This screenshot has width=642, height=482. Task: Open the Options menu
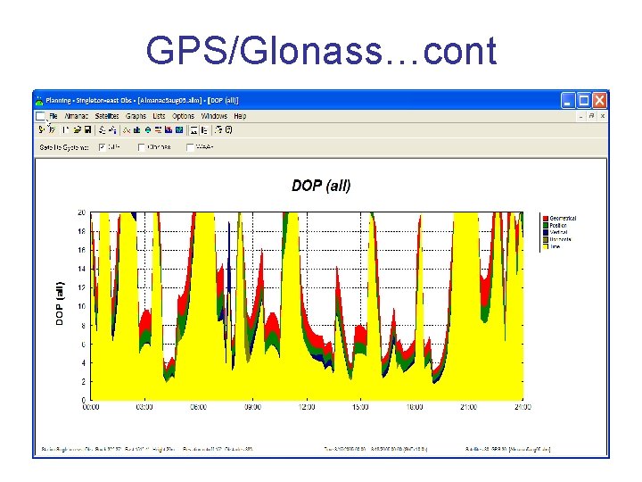183,116
